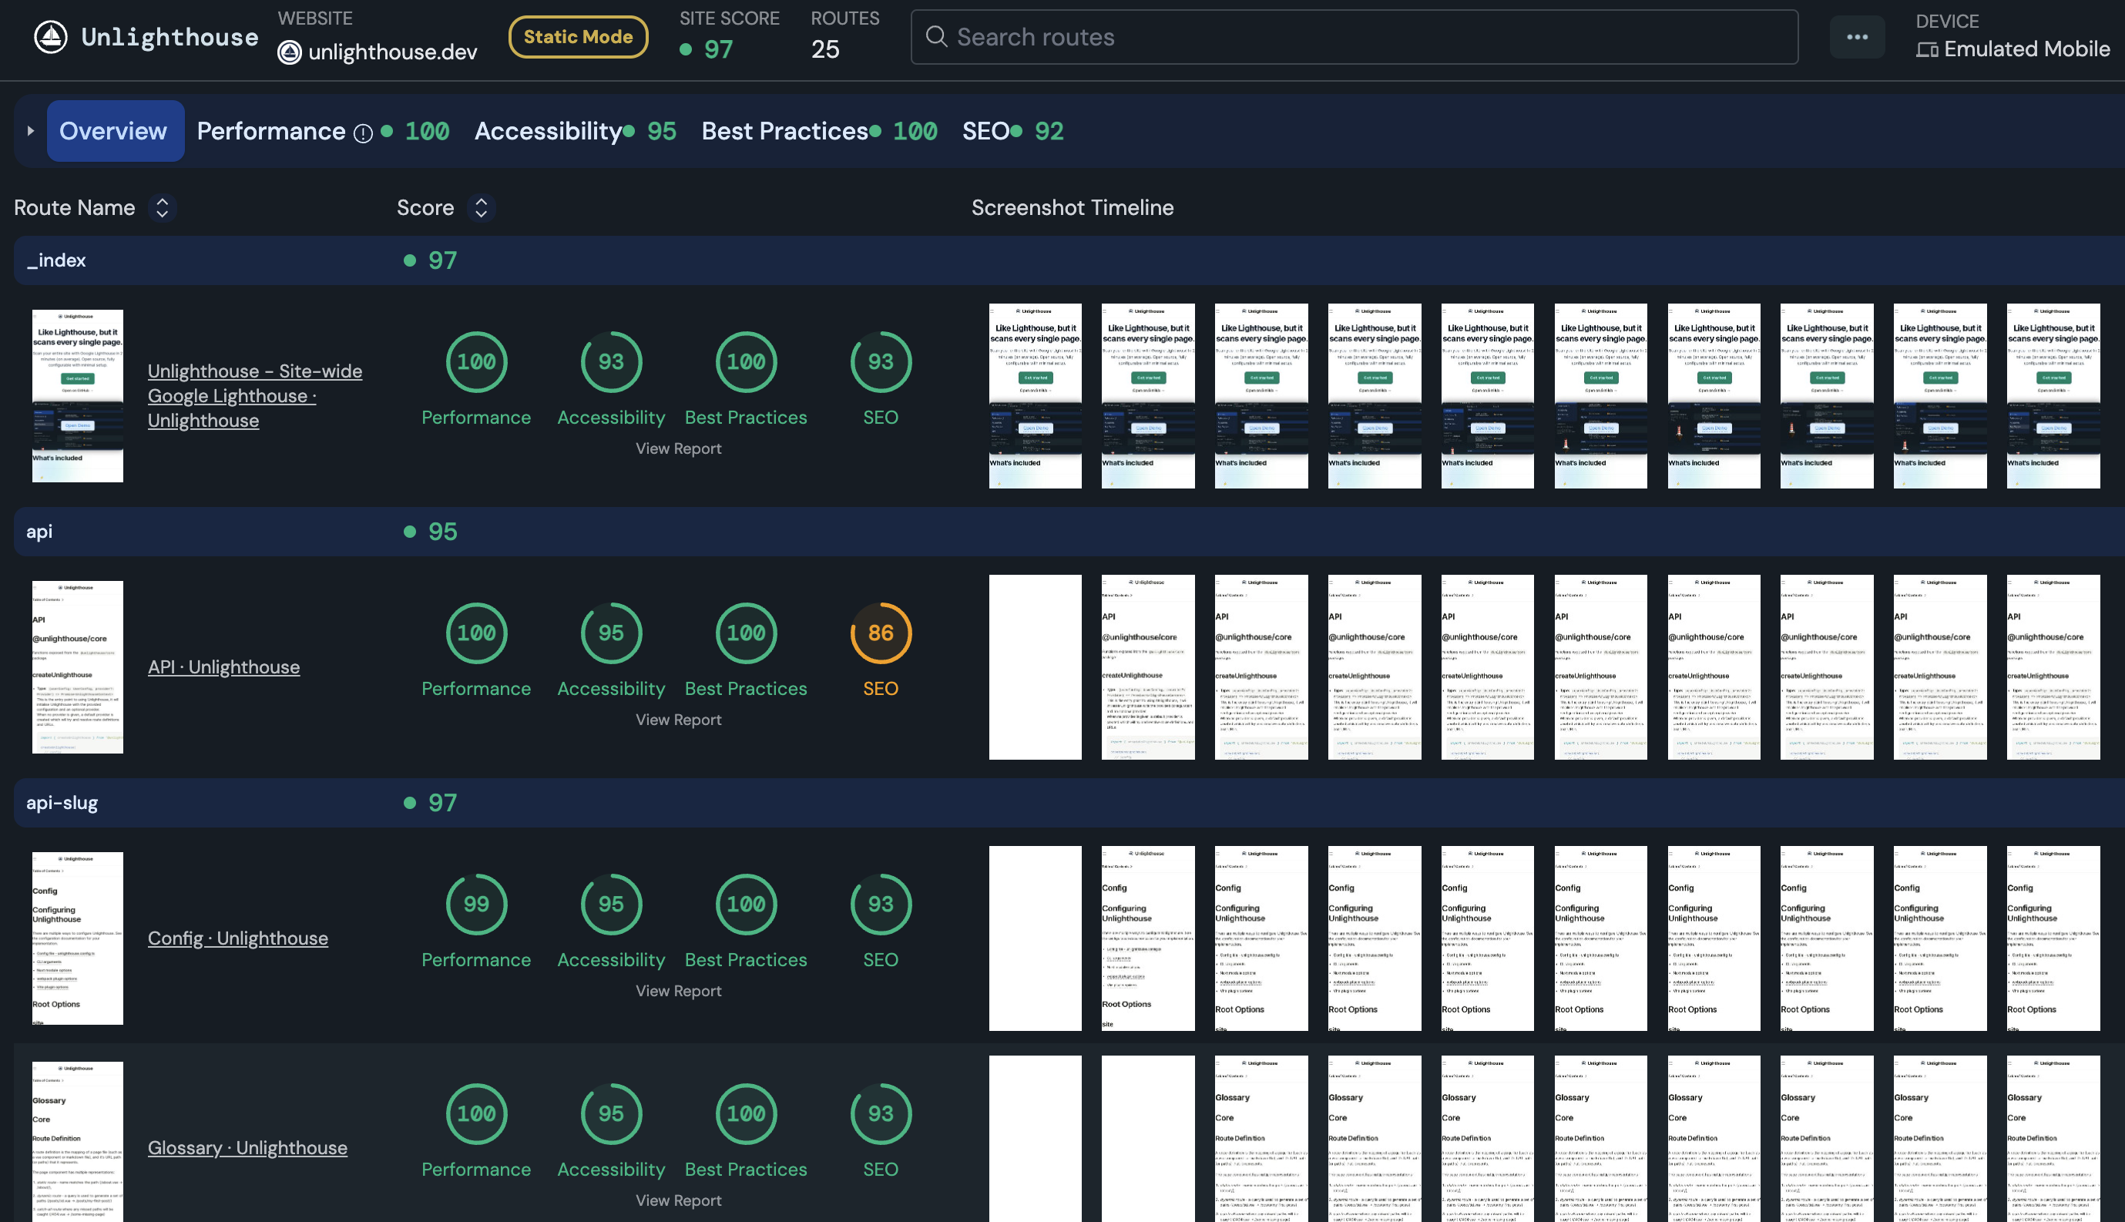Viewport: 2125px width, 1222px height.
Task: Open the Config route page thumbnail
Action: coord(78,938)
